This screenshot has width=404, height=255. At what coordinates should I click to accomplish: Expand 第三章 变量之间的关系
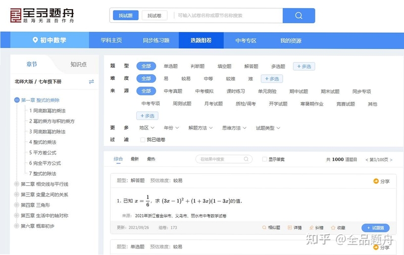click(x=17, y=194)
